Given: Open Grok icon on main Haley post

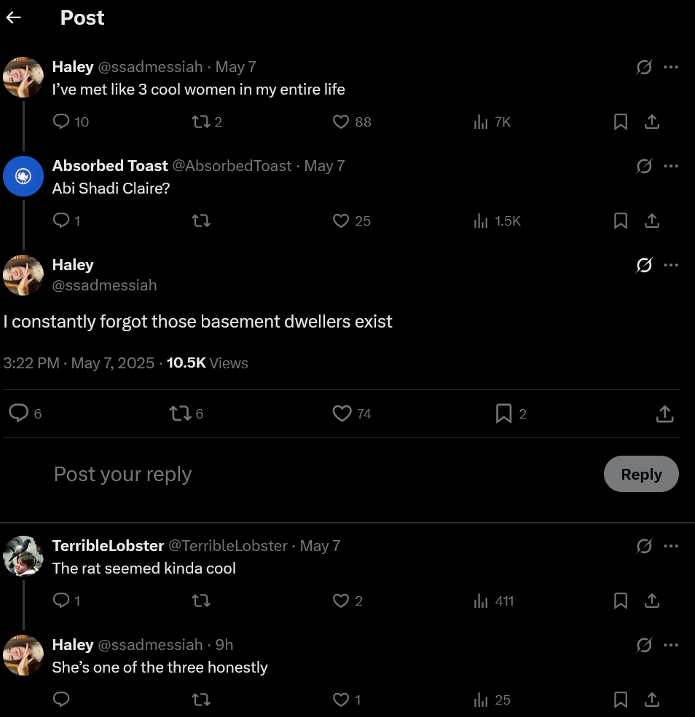Looking at the screenshot, I should pyautogui.click(x=644, y=265).
